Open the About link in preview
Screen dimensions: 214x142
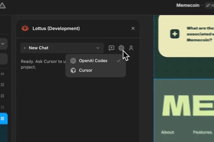[168, 132]
